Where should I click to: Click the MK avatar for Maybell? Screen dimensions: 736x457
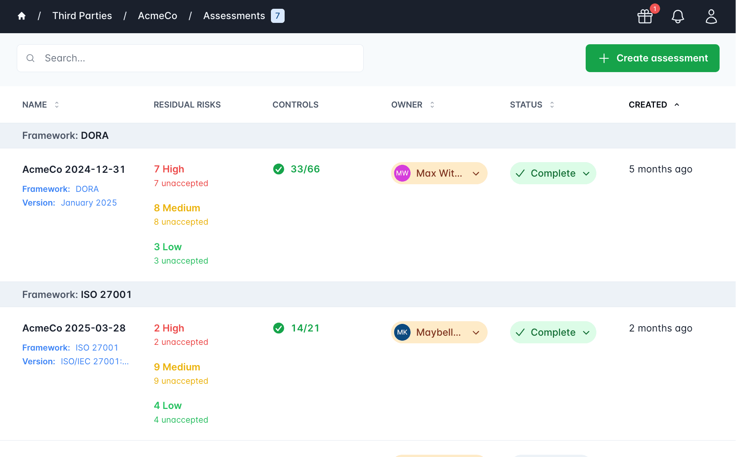click(x=402, y=332)
